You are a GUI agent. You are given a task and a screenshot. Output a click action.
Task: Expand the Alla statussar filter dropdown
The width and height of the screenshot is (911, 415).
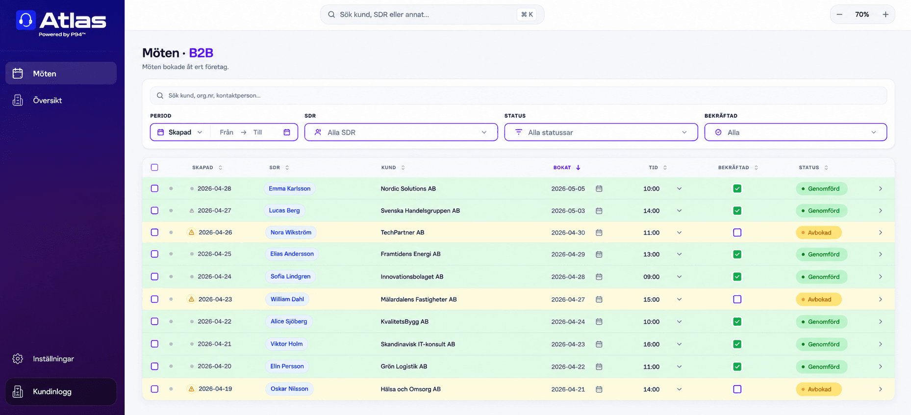(x=601, y=132)
